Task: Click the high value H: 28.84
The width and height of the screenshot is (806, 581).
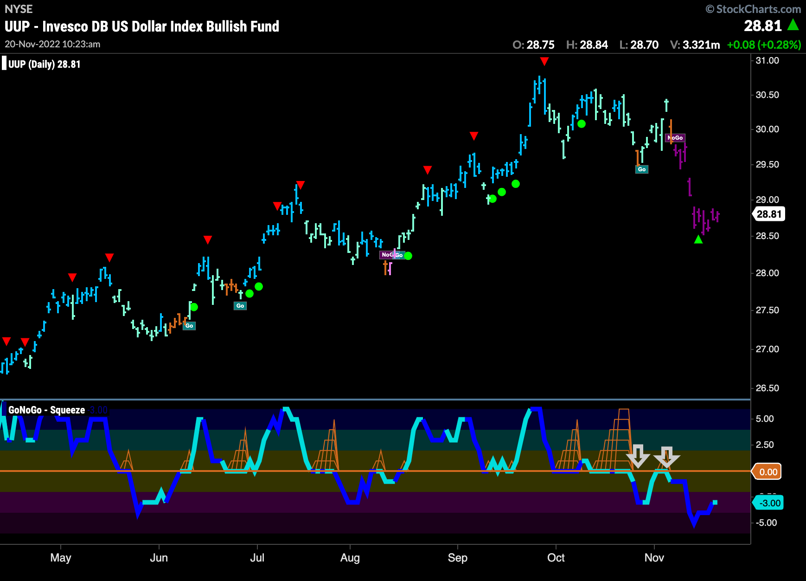Action: [x=587, y=45]
